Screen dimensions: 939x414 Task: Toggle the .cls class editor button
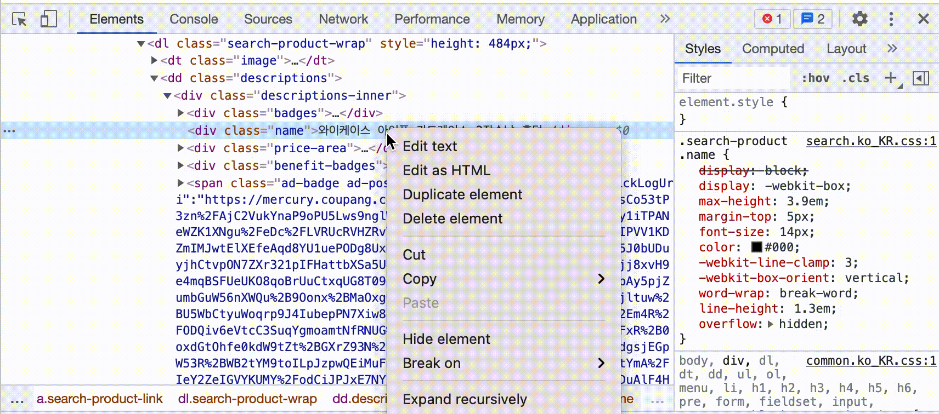[x=856, y=78]
